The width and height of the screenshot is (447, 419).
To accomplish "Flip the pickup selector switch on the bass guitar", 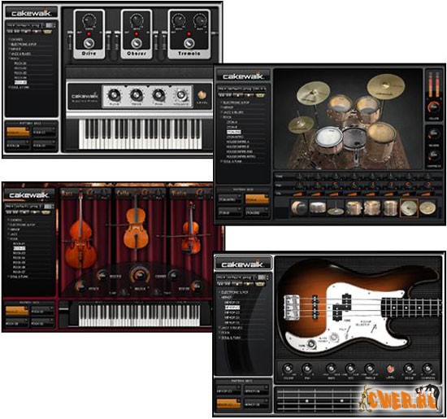I will pos(373,330).
